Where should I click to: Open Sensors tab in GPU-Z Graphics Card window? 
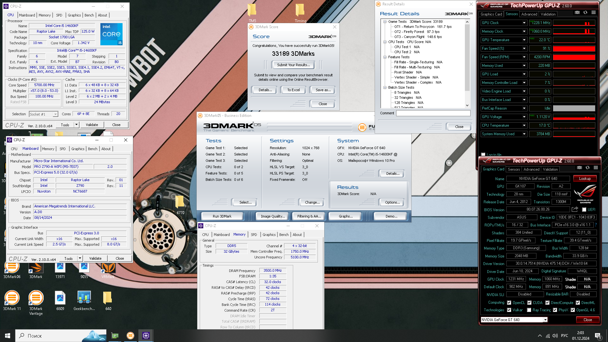(x=514, y=169)
